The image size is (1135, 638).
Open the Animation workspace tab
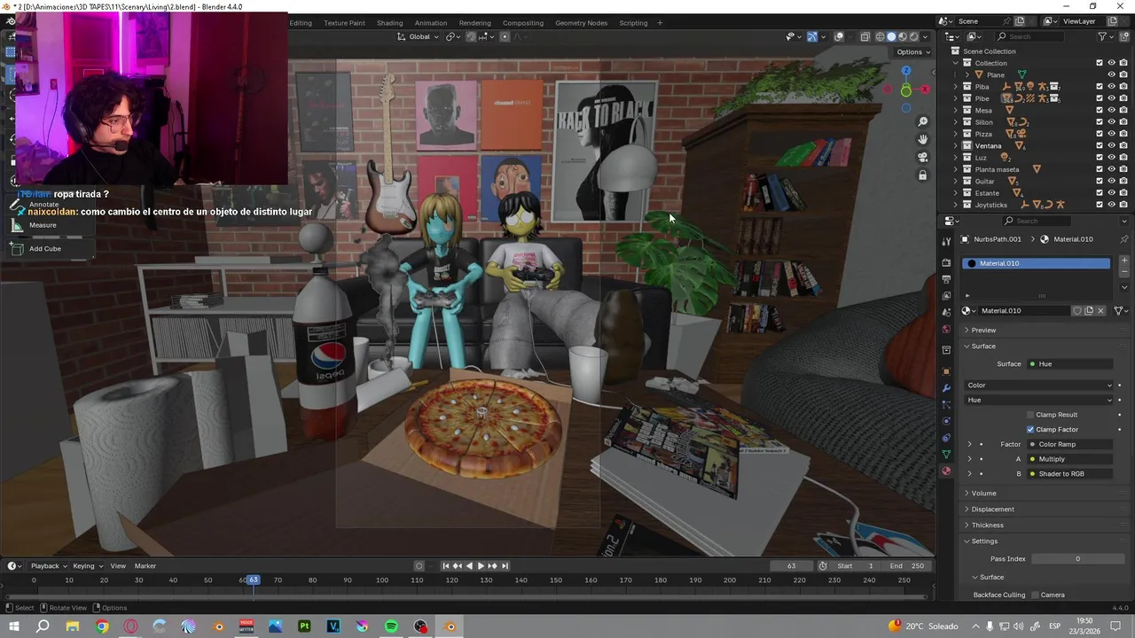pos(431,23)
